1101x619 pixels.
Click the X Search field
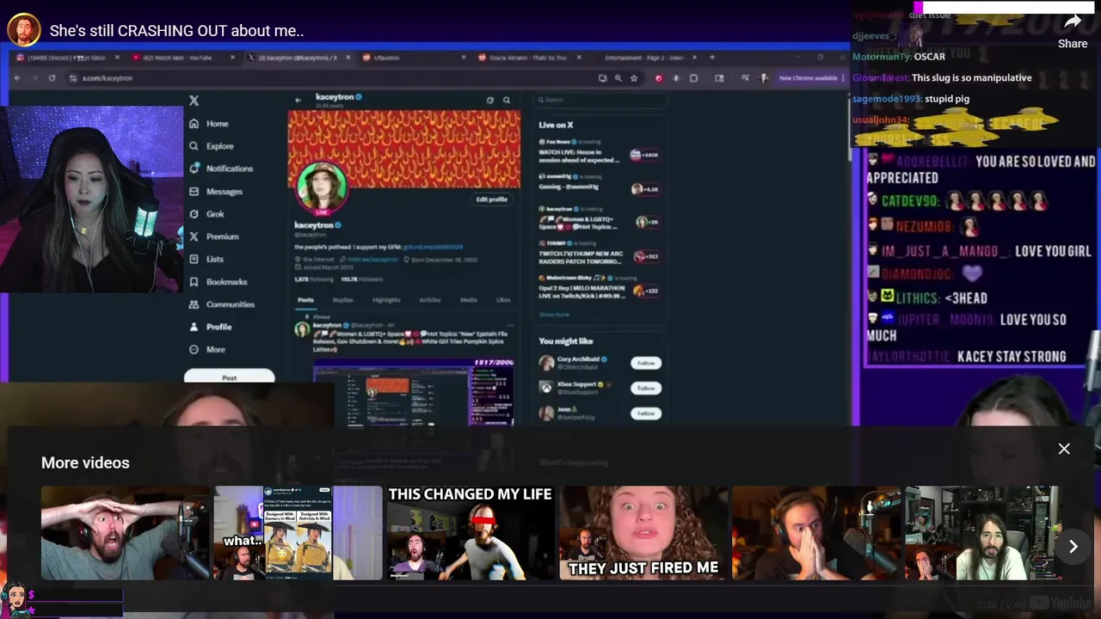[600, 100]
